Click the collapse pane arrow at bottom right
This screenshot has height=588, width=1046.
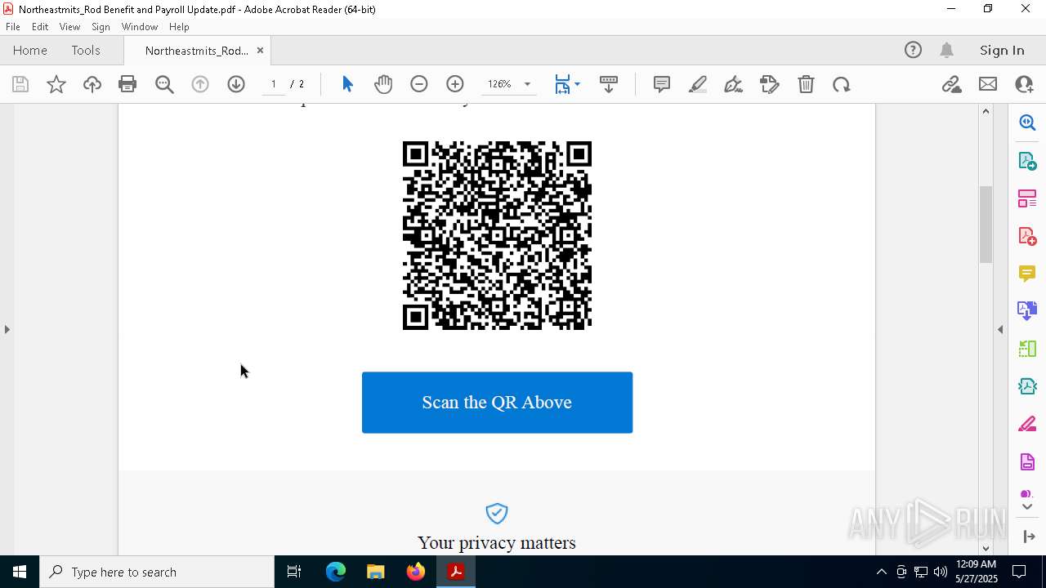(x=1029, y=537)
